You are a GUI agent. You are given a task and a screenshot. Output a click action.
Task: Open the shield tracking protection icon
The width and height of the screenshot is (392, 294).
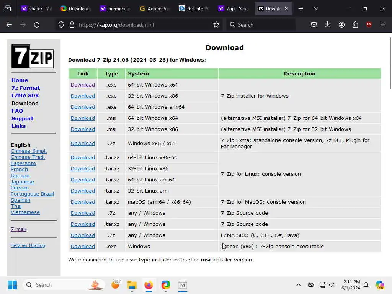coord(61,25)
